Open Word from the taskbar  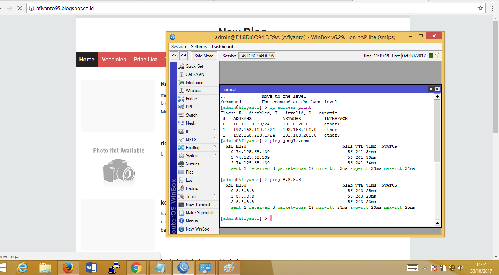(91, 267)
